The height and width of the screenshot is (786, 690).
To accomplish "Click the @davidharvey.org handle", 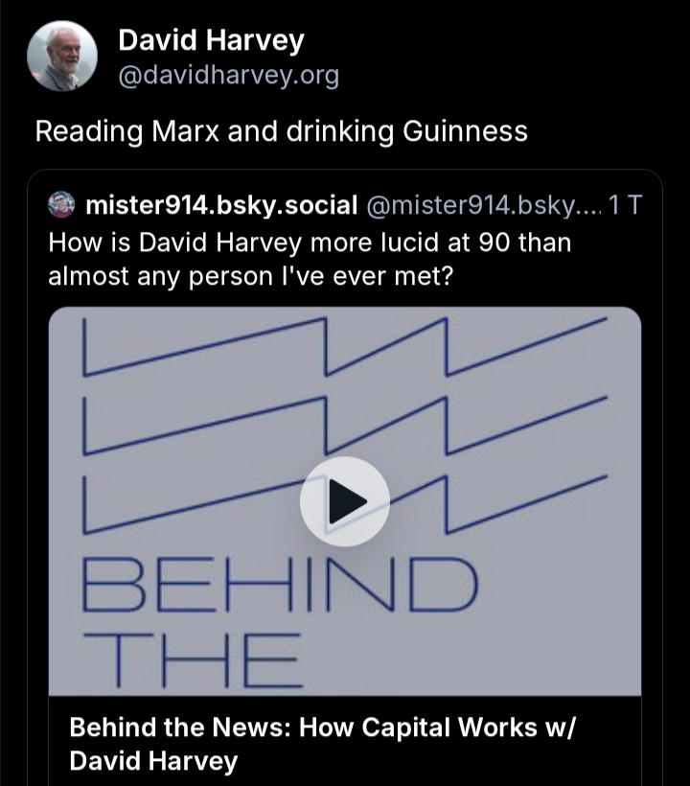I will pyautogui.click(x=227, y=76).
